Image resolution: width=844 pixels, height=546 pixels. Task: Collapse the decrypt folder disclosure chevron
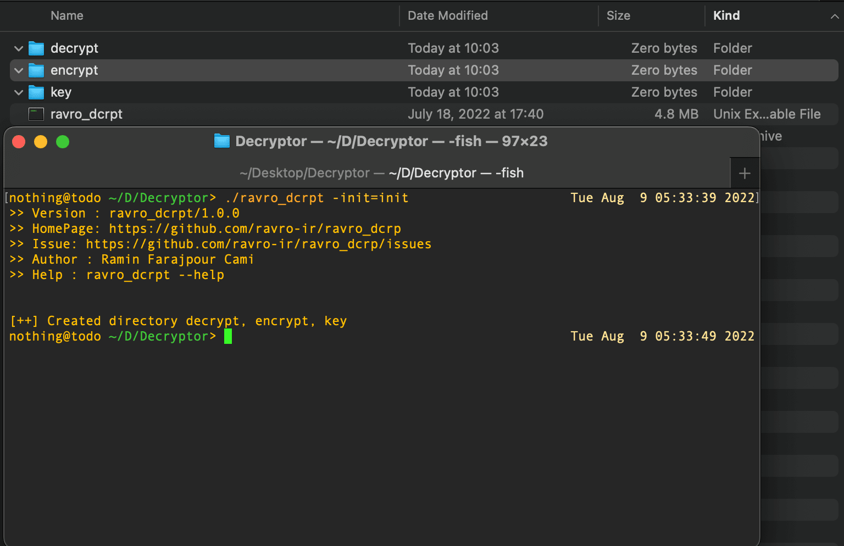[x=19, y=48]
